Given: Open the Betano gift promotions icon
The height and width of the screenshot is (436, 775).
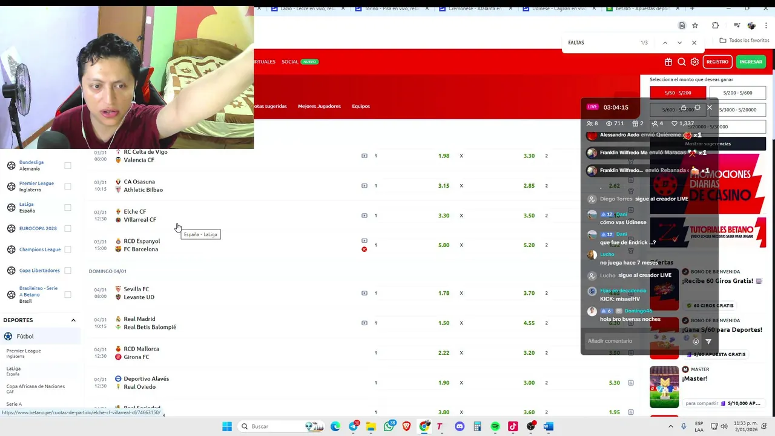Looking at the screenshot, I should pos(668,62).
